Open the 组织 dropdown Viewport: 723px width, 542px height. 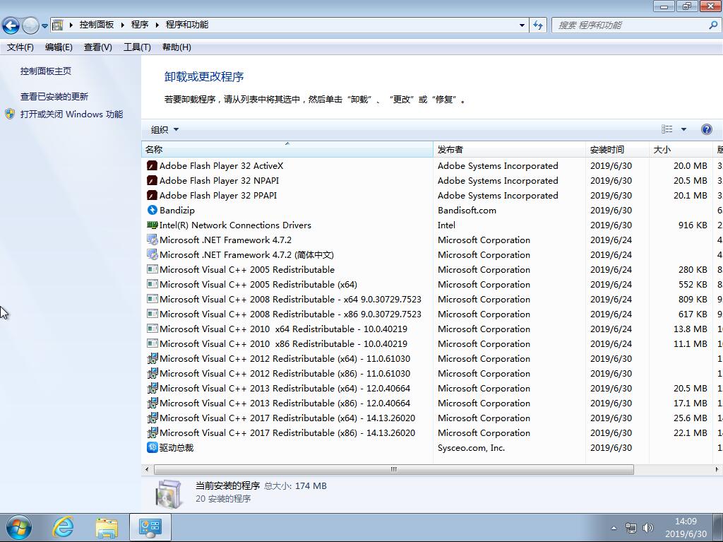(165, 130)
